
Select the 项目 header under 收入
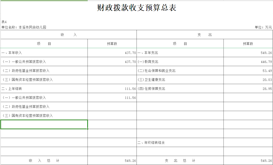44,44
